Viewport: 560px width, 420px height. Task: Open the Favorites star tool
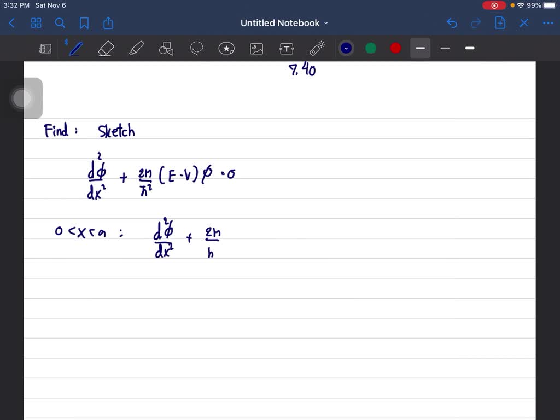(226, 48)
